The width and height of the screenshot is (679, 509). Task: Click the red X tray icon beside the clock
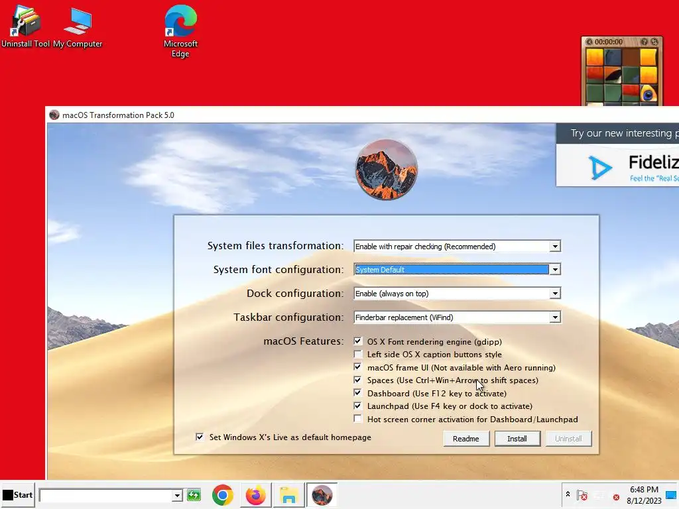(x=616, y=497)
